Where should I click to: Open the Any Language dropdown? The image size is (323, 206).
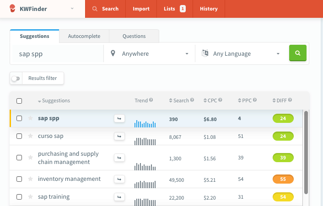coord(241,53)
